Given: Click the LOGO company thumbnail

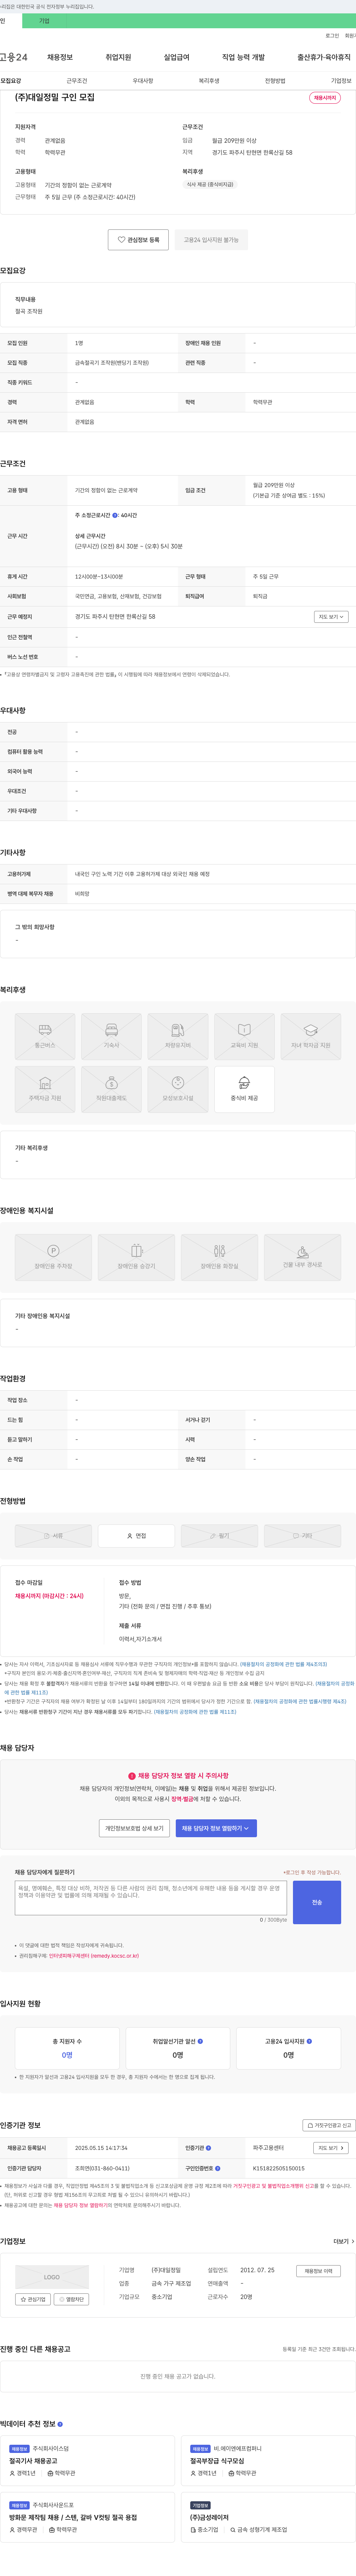Looking at the screenshot, I should pyautogui.click(x=52, y=2277).
